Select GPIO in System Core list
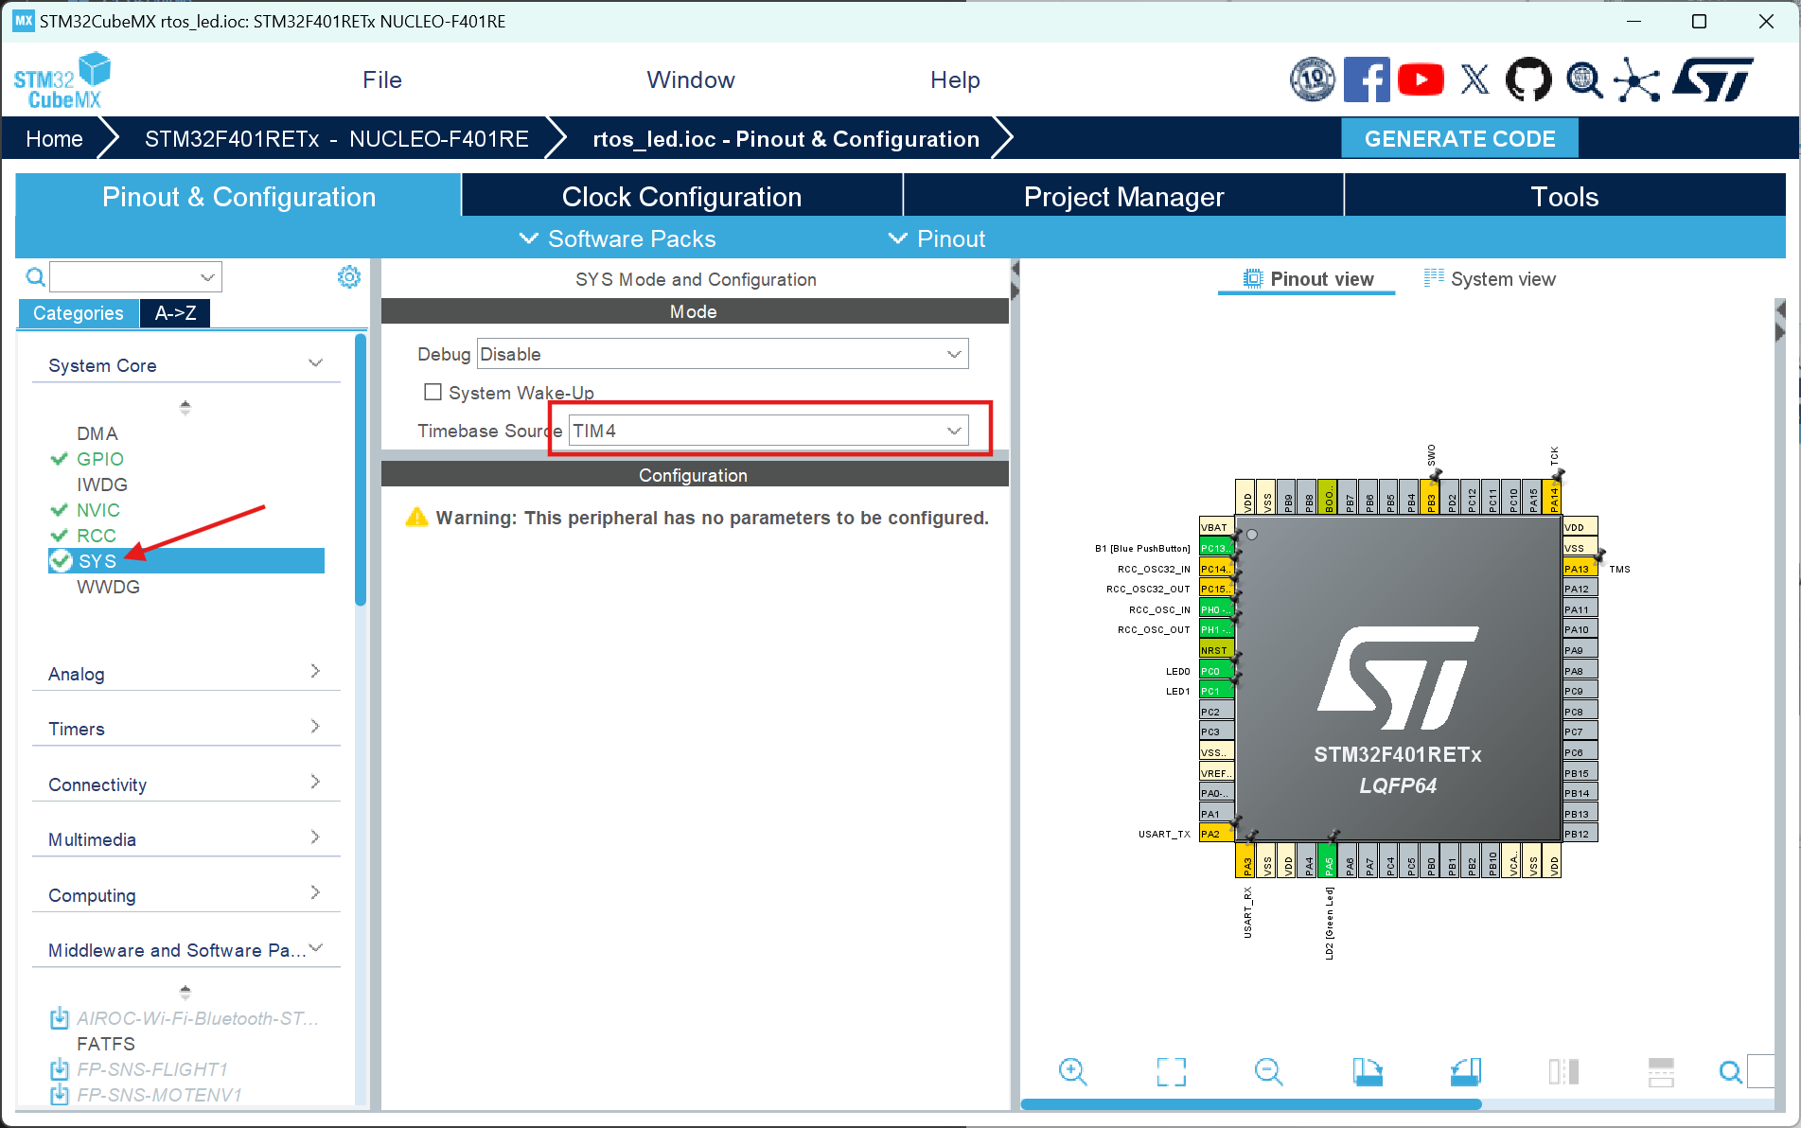The width and height of the screenshot is (1801, 1128). point(100,459)
